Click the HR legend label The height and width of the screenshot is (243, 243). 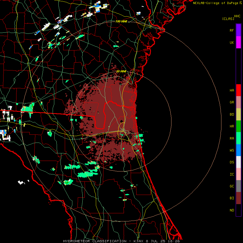click(x=232, y=126)
